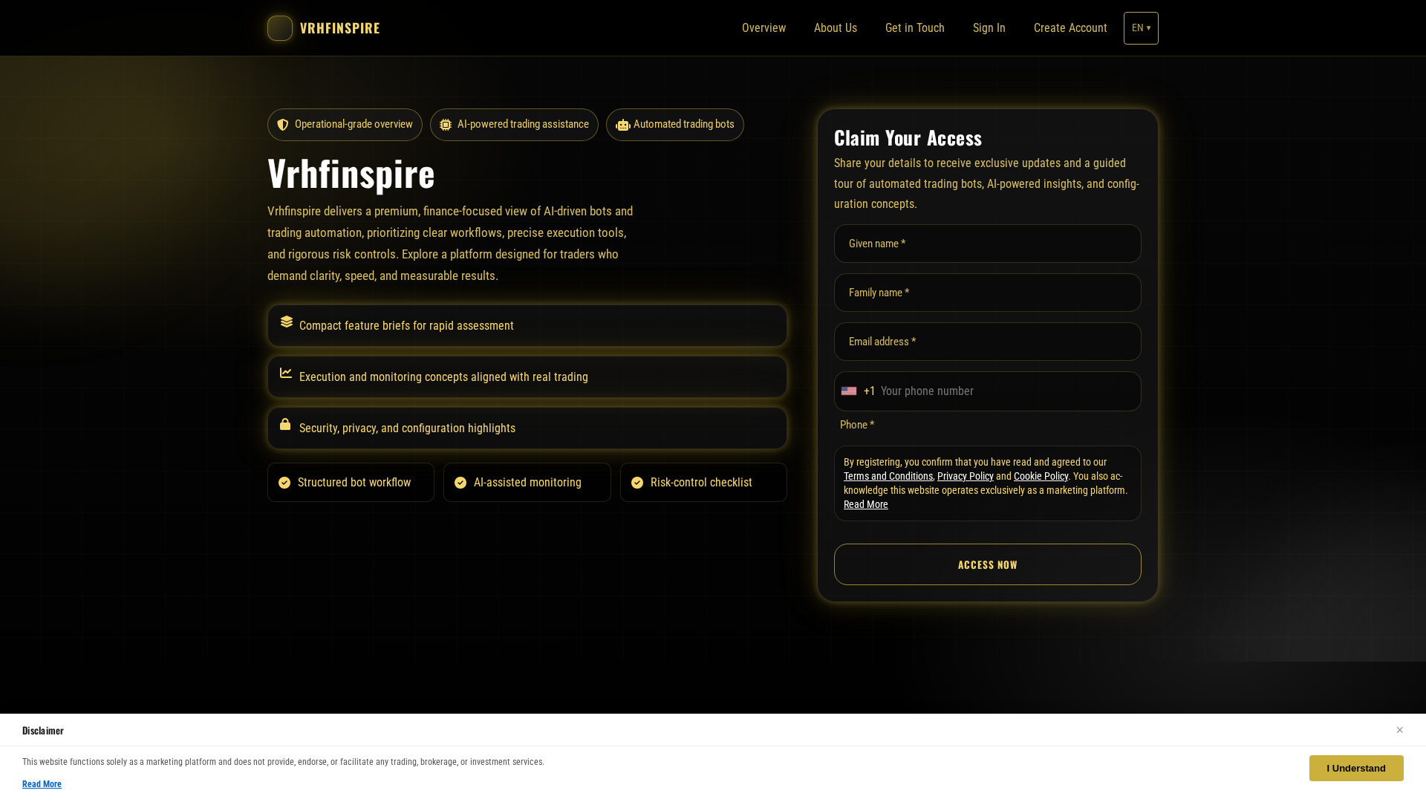The image size is (1426, 802).
Task: Select the US flag country selector
Action: [x=849, y=391]
